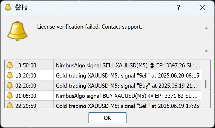Click the 13:50:00 timestamp cell
The width and height of the screenshot is (215, 128).
coord(26,65)
